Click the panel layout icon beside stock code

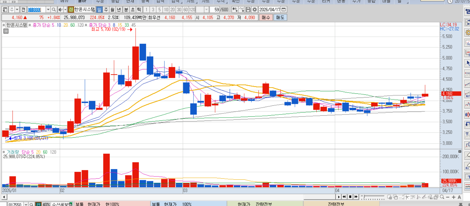5,10
